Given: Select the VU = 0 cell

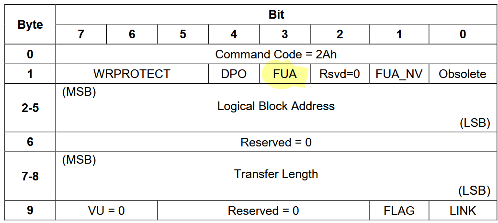Looking at the screenshot, I should 107,210.
